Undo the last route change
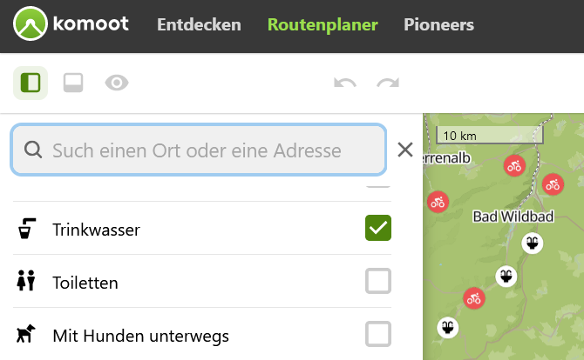Image resolution: width=584 pixels, height=360 pixels. point(345,83)
